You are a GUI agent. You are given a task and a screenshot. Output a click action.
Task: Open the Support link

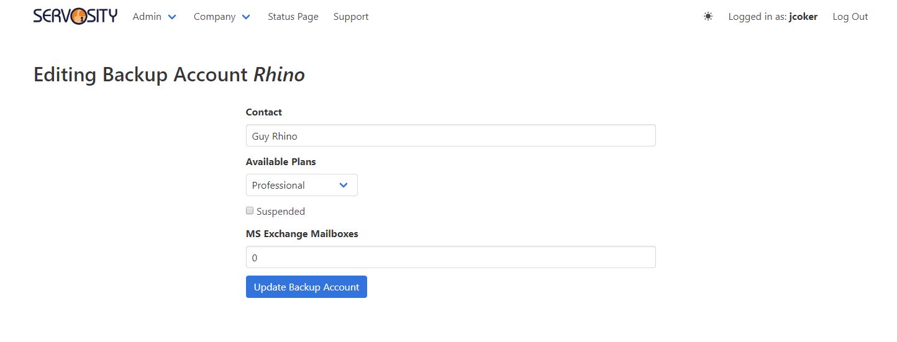click(351, 17)
